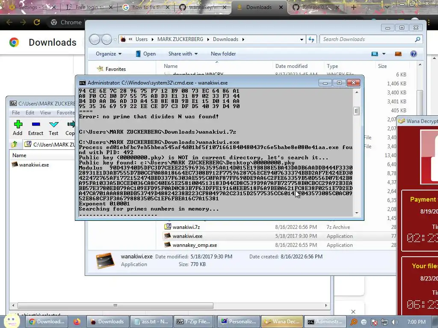Open the 7-Zip File menu
Image resolution: width=438 pixels, height=328 pixels.
pos(16,113)
